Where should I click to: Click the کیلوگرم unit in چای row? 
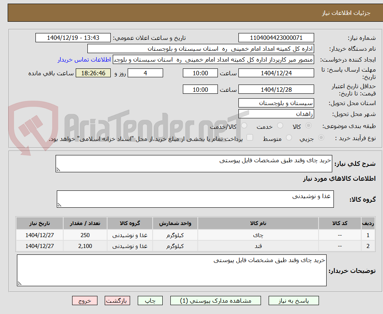(x=175, y=235)
